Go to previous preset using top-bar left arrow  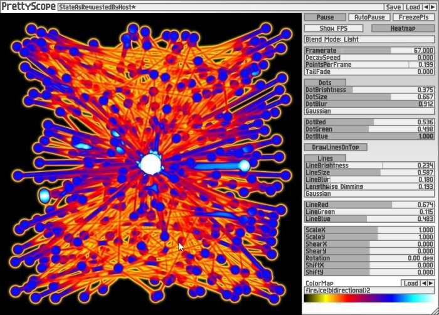(x=426, y=7)
